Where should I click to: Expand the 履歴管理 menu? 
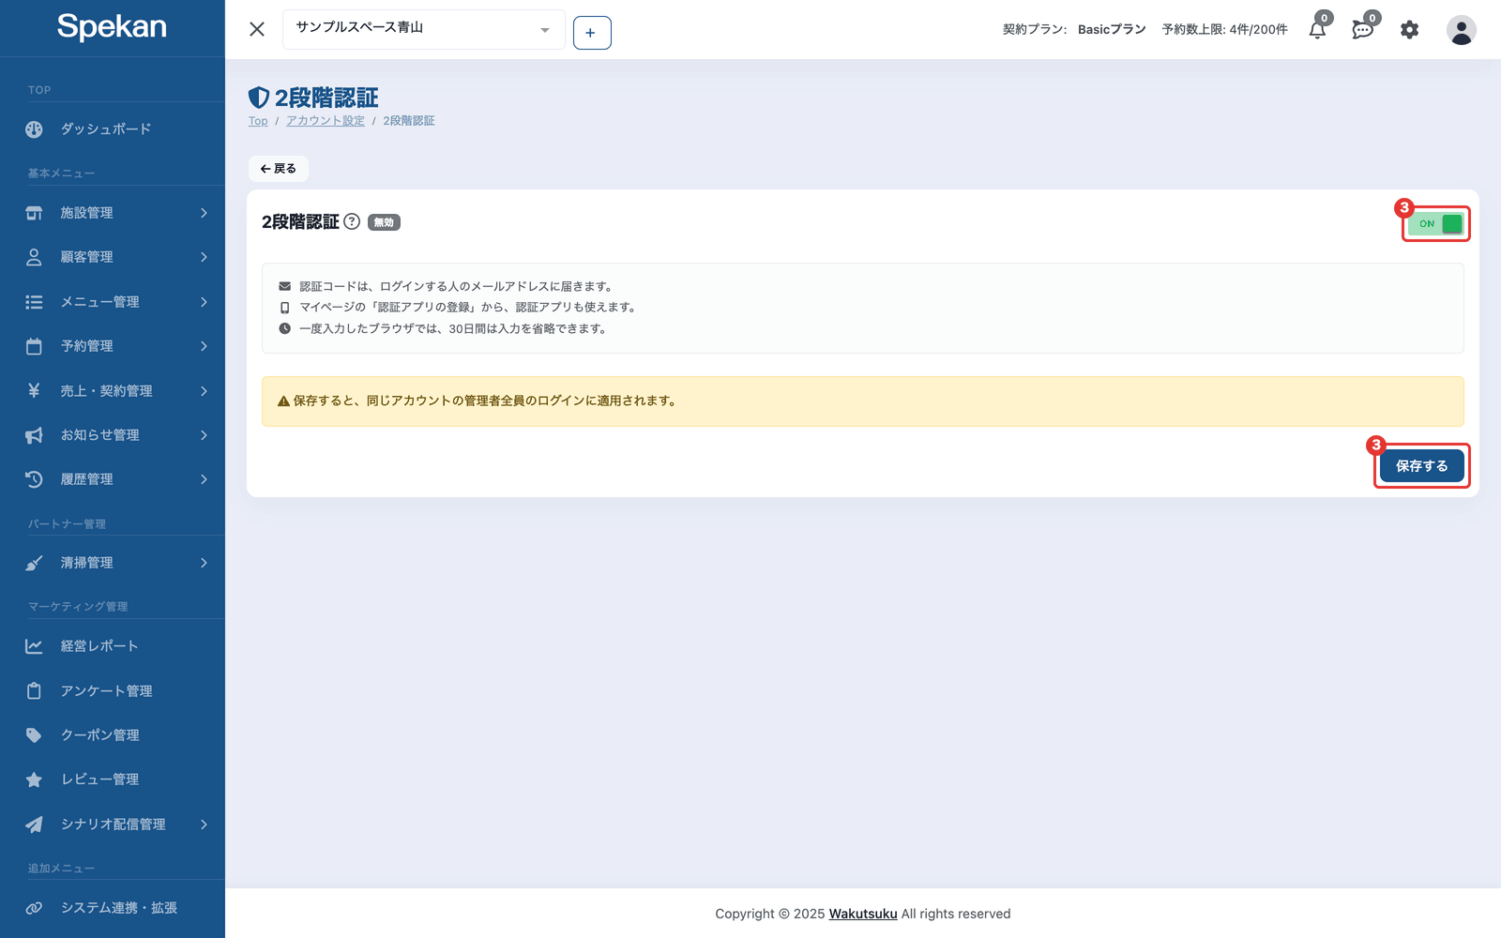click(x=113, y=479)
